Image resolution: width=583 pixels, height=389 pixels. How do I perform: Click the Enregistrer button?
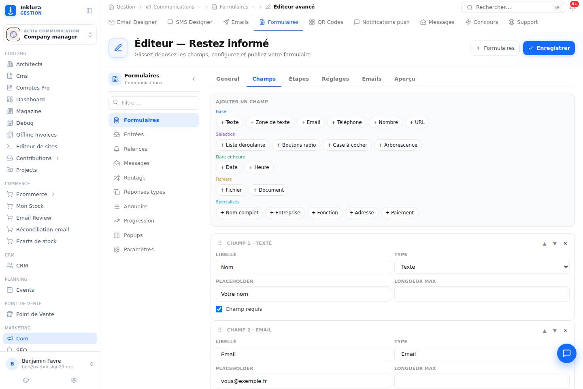[x=549, y=48]
